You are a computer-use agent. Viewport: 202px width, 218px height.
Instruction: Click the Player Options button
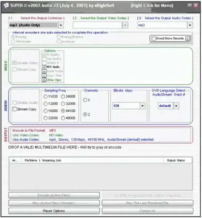click(54, 211)
